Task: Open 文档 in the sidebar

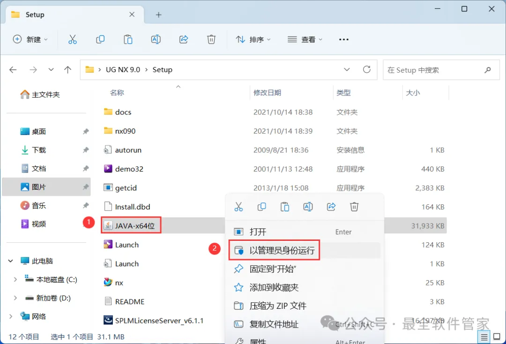Action: pos(33,168)
